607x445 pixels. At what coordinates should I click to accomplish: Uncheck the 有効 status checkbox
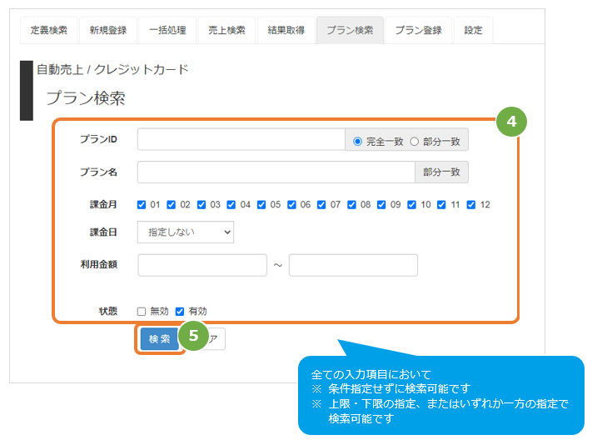click(x=180, y=312)
